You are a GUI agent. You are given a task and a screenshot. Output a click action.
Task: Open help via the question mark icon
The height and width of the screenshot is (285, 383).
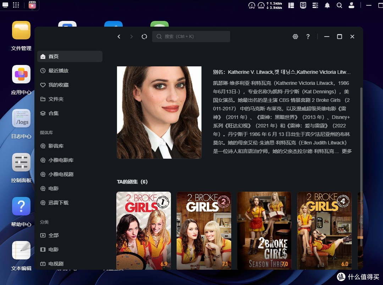click(x=308, y=37)
